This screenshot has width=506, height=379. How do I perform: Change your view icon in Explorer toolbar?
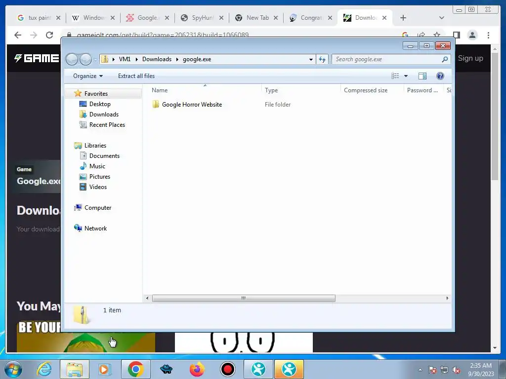coord(395,76)
